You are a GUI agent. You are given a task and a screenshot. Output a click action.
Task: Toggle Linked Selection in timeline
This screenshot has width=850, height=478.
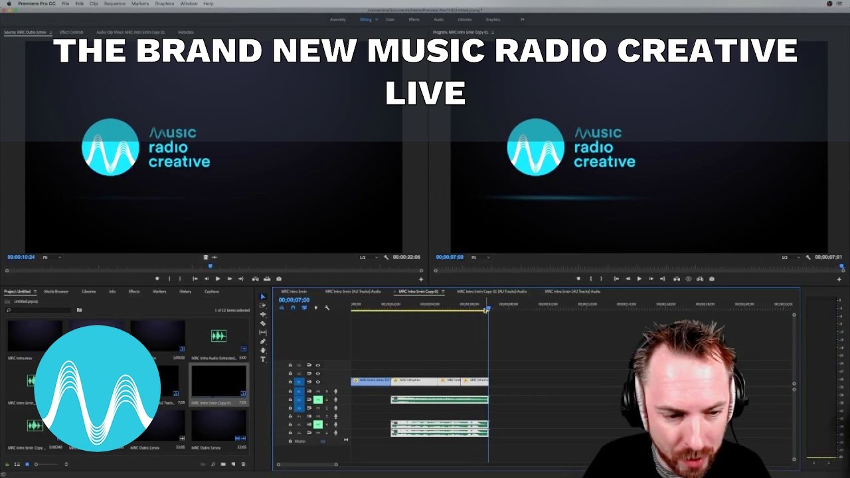[304, 307]
